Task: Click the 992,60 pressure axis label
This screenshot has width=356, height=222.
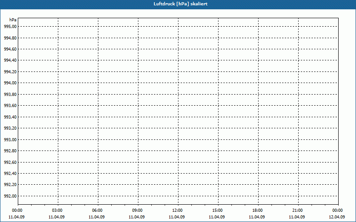Action: pos(10,163)
